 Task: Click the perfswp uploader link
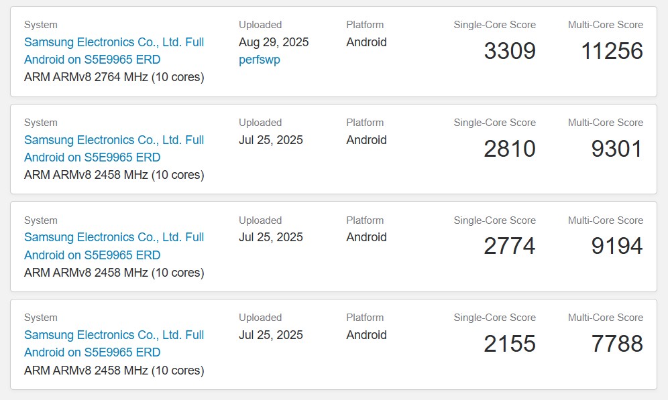click(260, 60)
